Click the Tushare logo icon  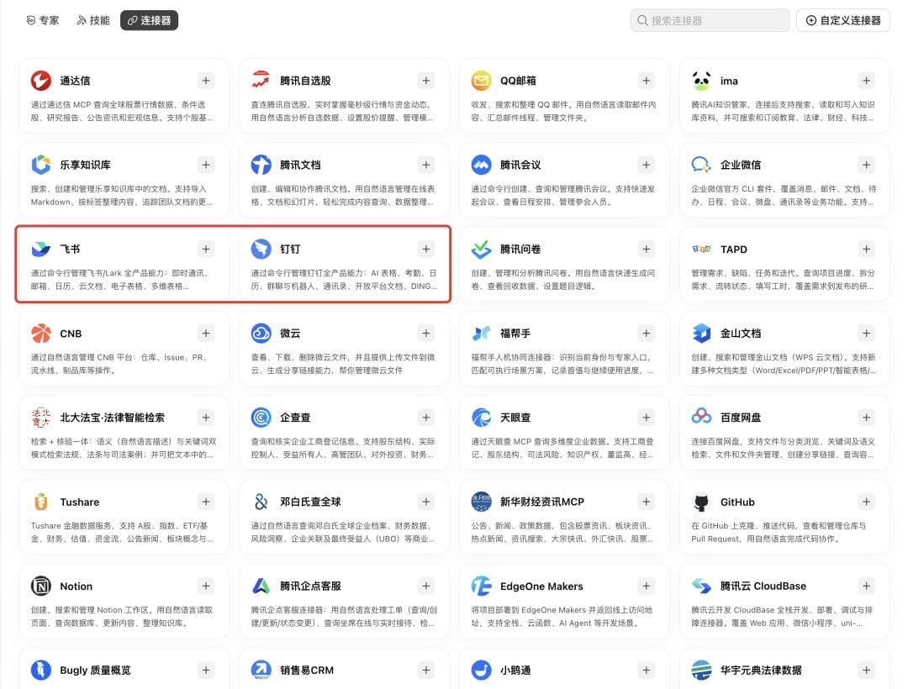pos(41,502)
